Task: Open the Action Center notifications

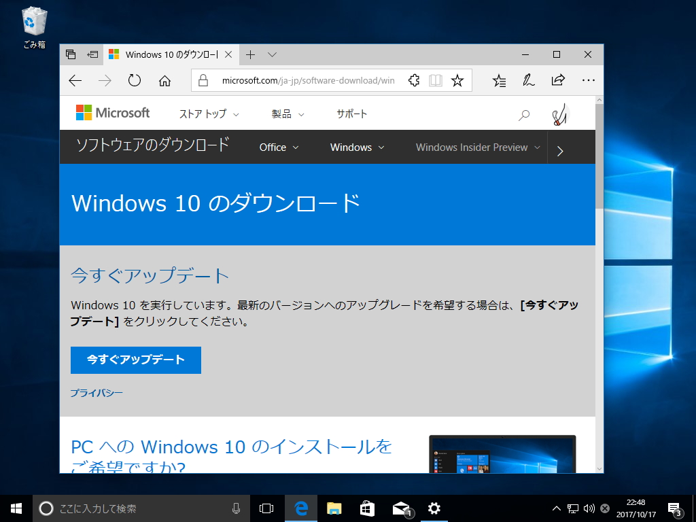Action: pyautogui.click(x=674, y=508)
